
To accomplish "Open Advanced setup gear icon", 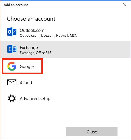I will click(12, 98).
